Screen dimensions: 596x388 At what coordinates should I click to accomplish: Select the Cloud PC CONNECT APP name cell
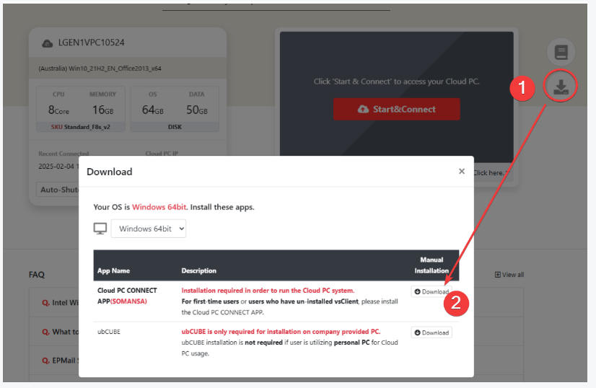pyautogui.click(x=127, y=296)
